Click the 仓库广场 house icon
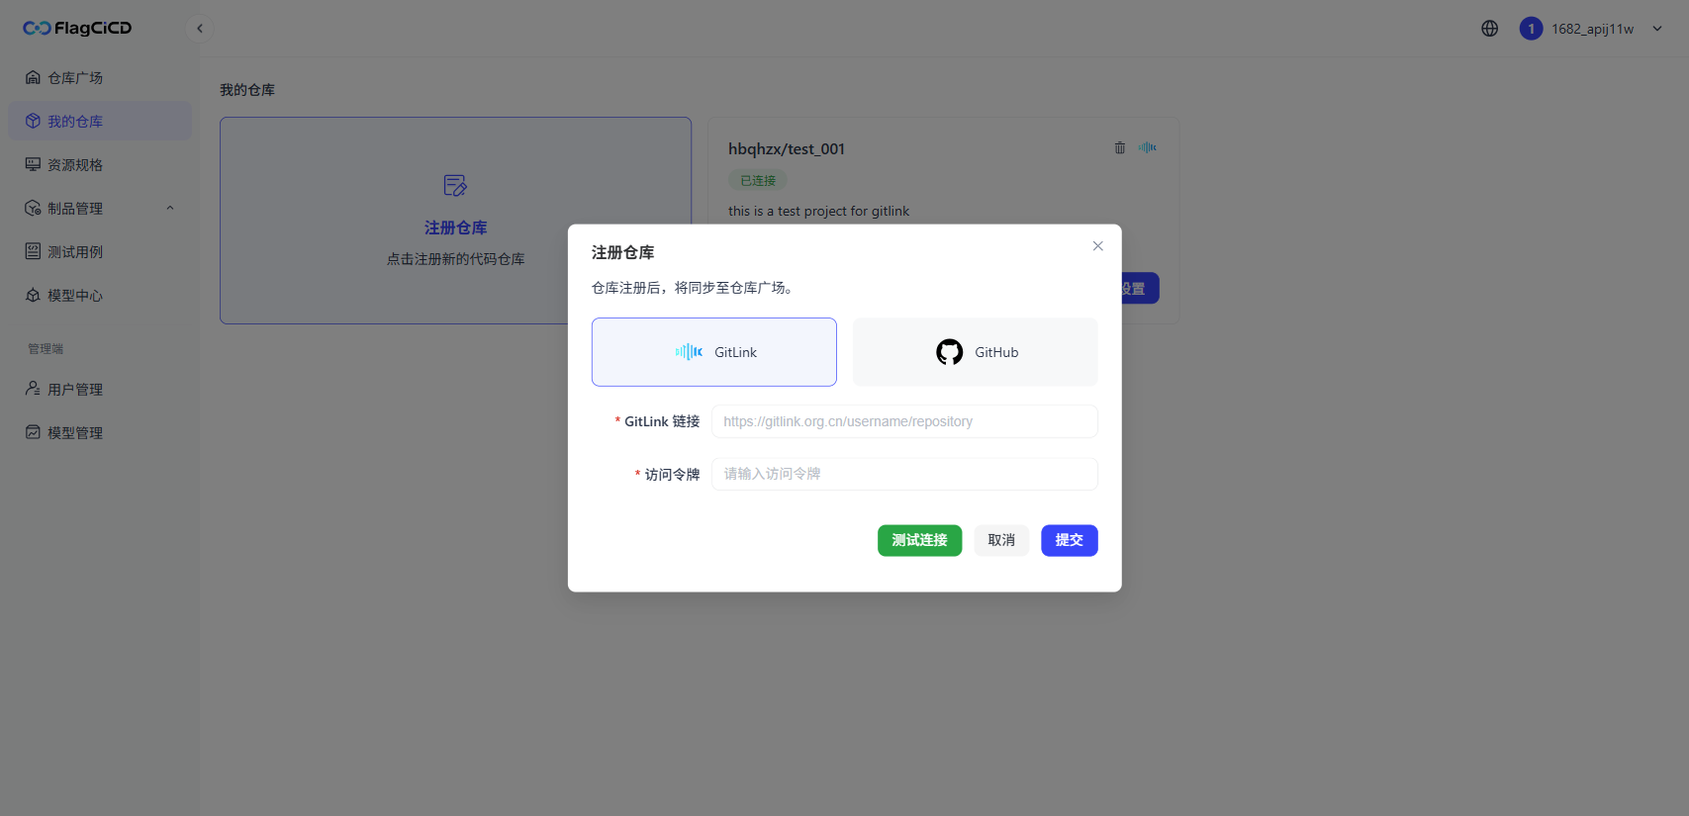Screen dimensions: 1689x816 (33, 77)
